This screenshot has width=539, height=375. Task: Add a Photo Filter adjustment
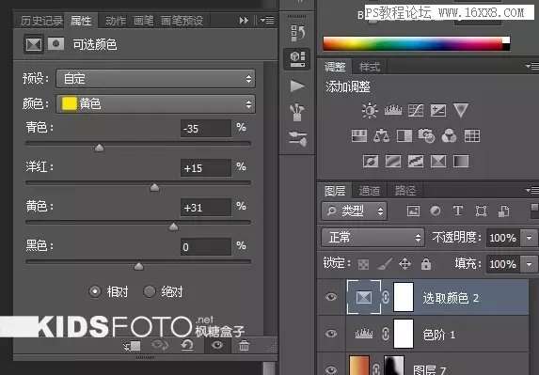[x=427, y=136]
